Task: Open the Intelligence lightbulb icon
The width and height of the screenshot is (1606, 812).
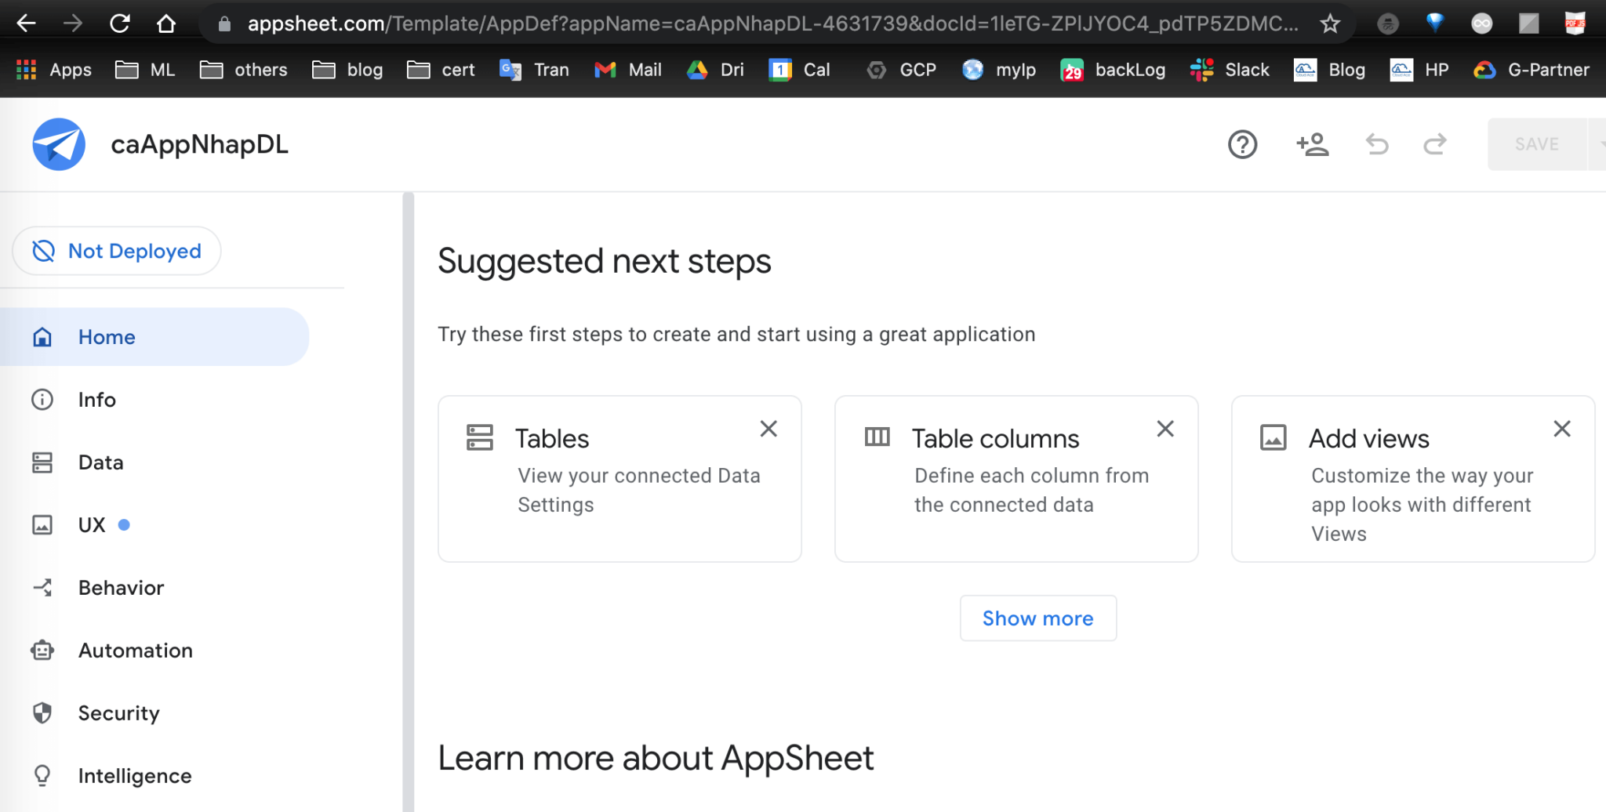Action: (x=42, y=775)
